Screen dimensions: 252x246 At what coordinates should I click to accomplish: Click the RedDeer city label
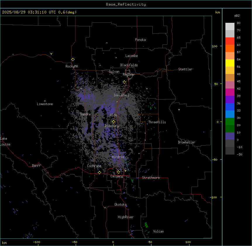(x=129, y=75)
